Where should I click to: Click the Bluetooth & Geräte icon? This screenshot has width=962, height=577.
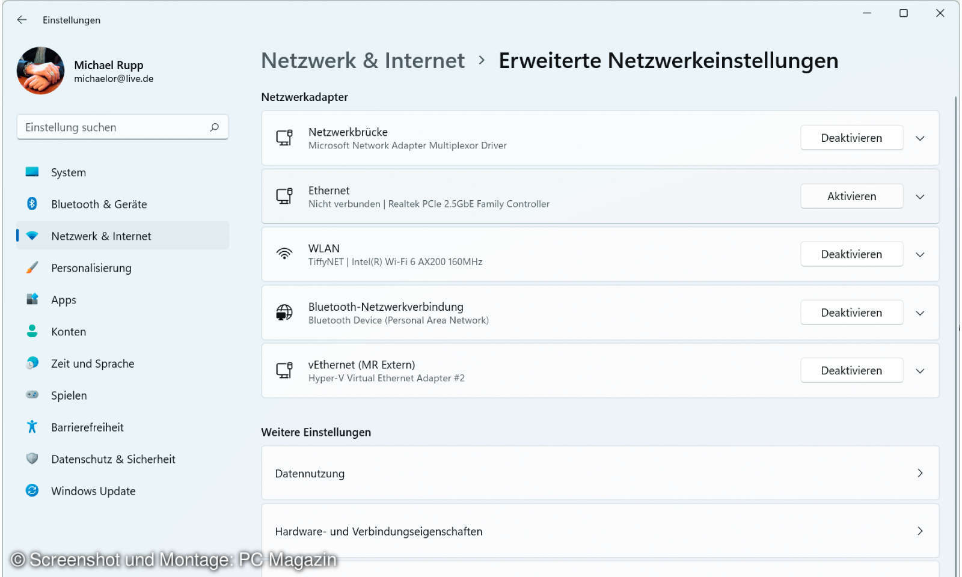(x=32, y=204)
